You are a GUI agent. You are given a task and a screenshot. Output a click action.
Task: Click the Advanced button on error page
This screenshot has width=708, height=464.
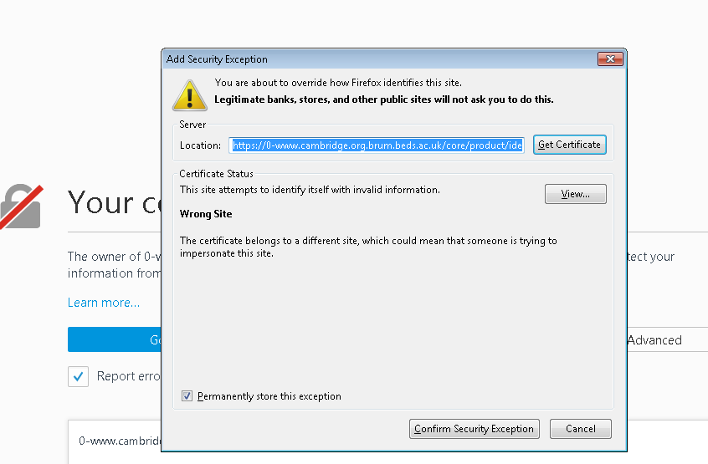654,340
